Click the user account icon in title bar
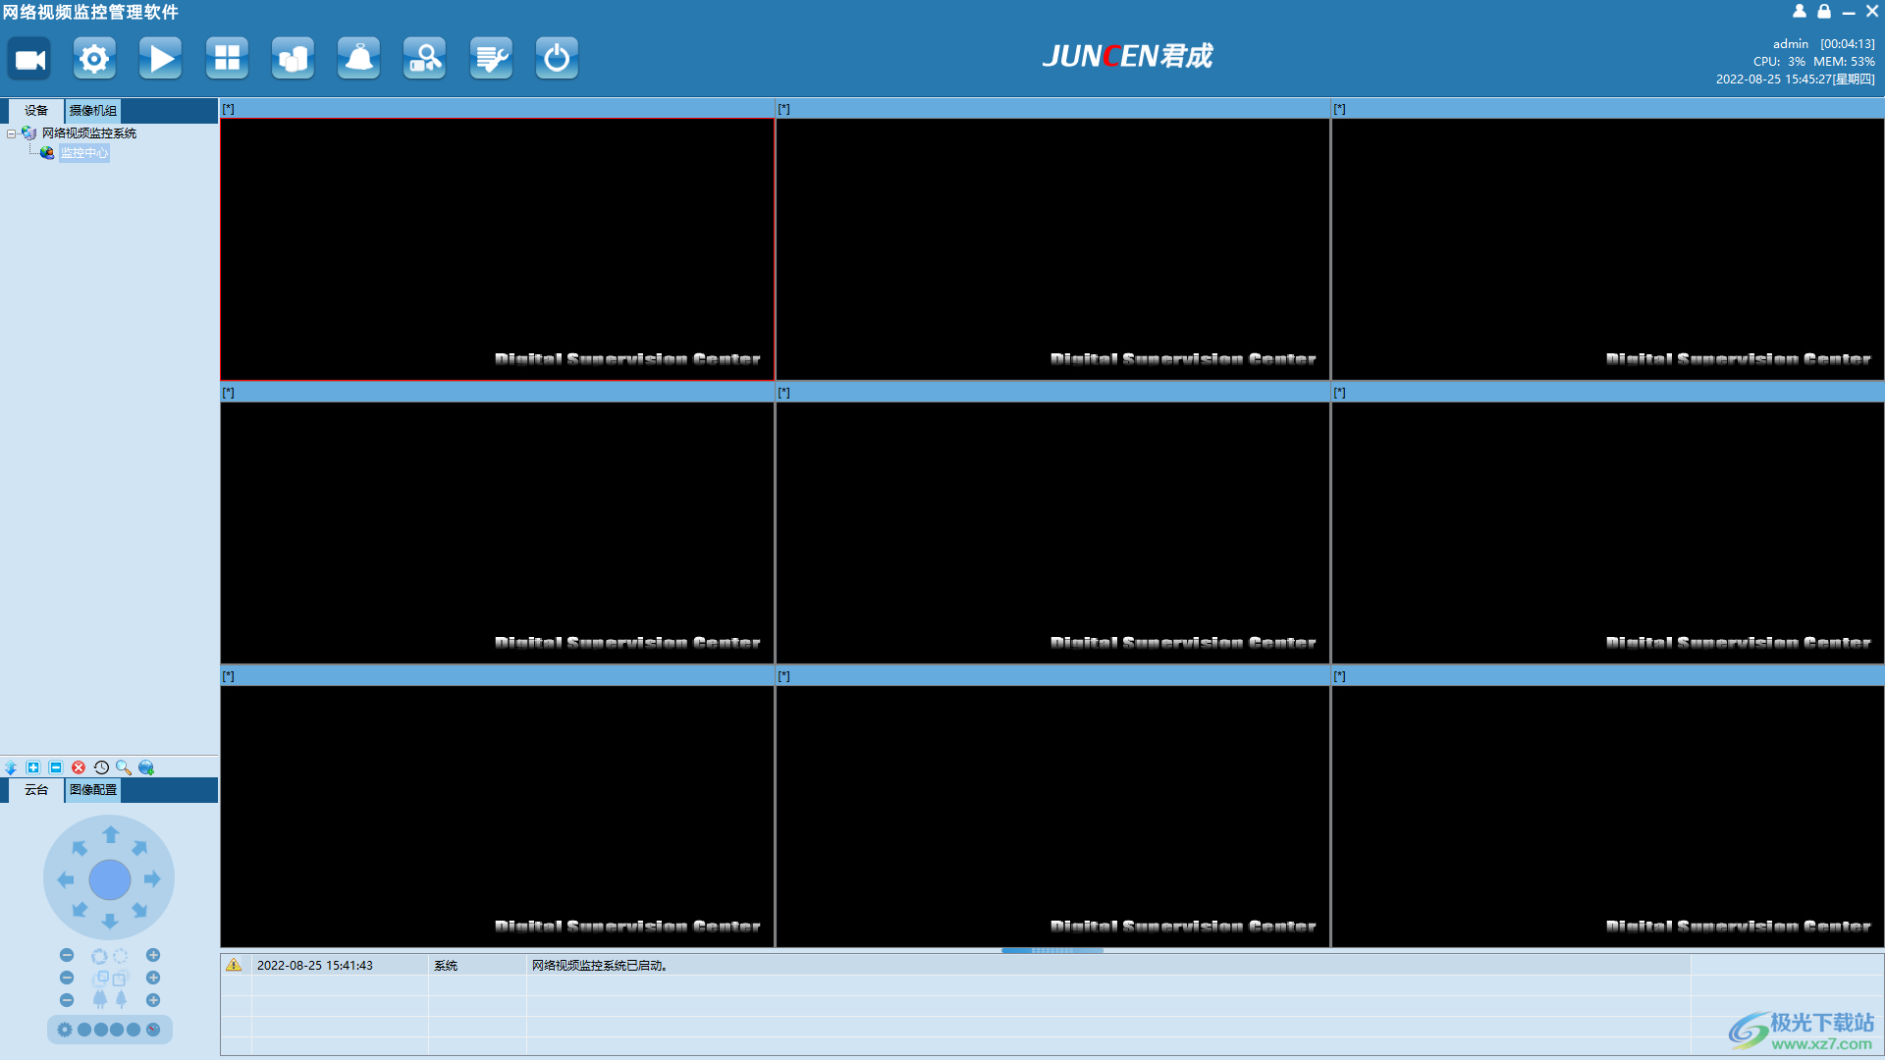 point(1800,12)
